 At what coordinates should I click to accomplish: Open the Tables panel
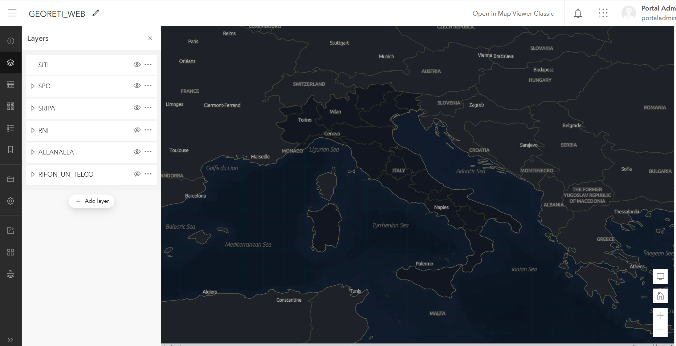(x=11, y=84)
